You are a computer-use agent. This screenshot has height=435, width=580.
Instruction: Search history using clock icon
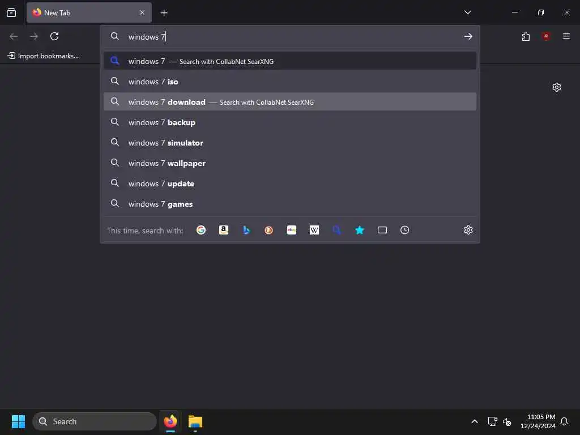(404, 230)
